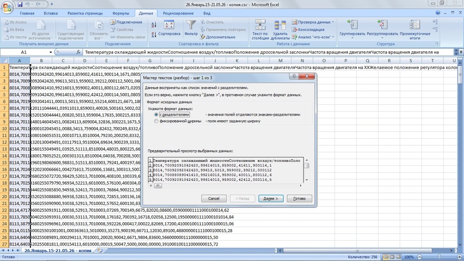Select the 'фиксированной ширины' radio option
464x261 pixels.
156,121
